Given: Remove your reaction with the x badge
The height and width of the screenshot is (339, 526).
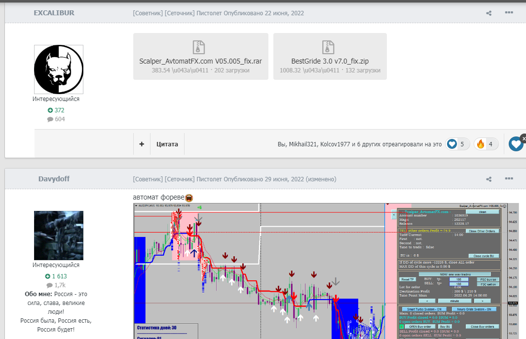Looking at the screenshot, I should point(524,138).
